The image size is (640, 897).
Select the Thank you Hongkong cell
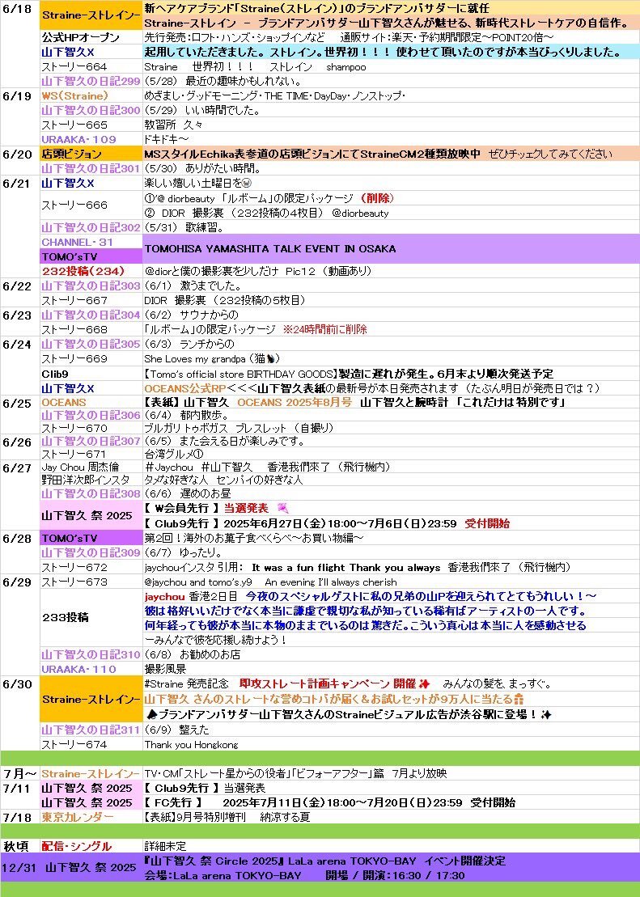pyautogui.click(x=391, y=745)
